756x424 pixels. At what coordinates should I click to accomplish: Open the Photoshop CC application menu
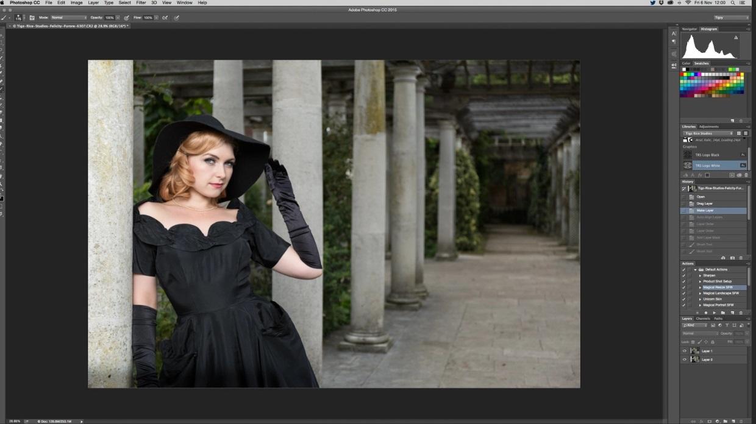pyautogui.click(x=25, y=2)
